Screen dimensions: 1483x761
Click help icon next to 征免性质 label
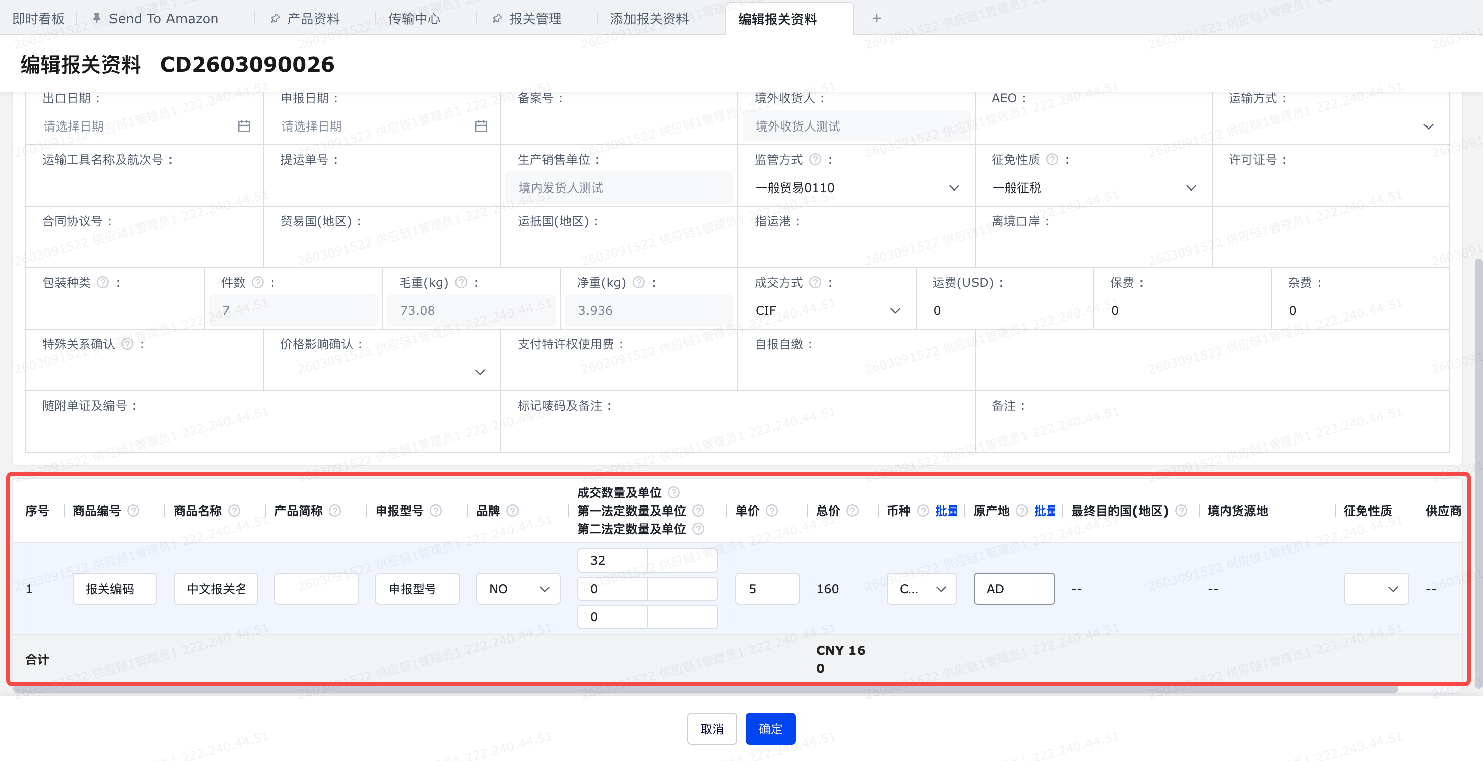(1052, 159)
